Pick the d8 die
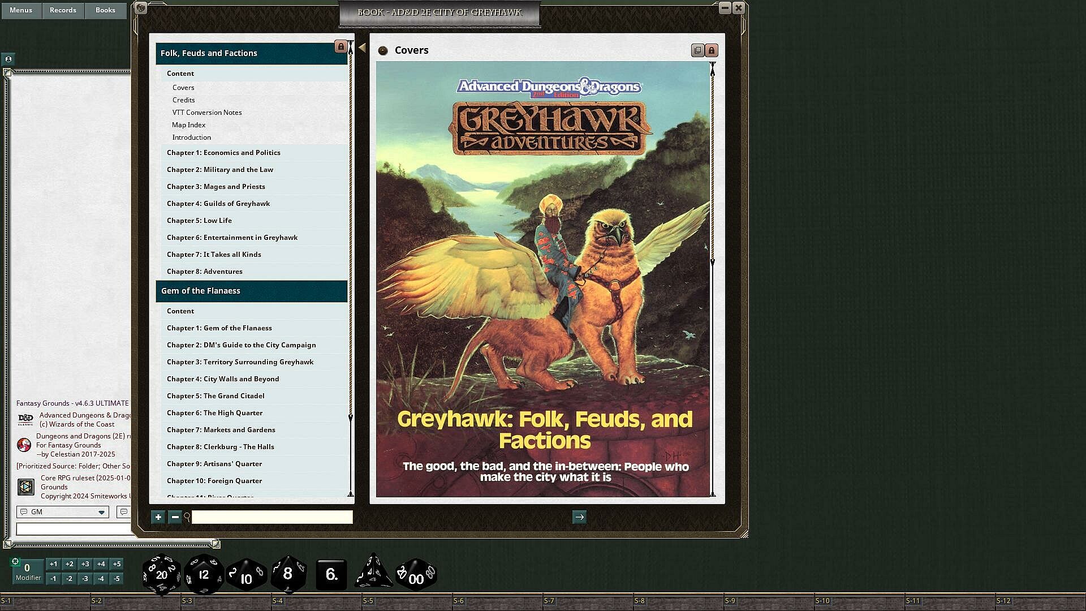Image resolution: width=1086 pixels, height=611 pixels. pos(288,574)
